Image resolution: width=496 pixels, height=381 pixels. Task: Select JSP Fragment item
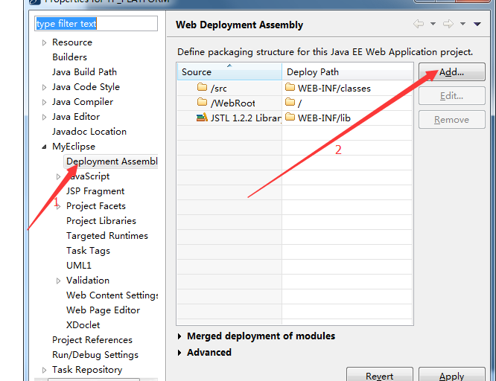tap(95, 191)
